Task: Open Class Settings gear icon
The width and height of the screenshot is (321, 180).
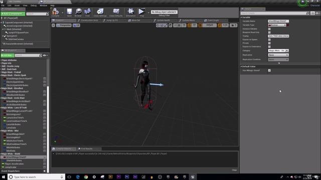Action: [100, 11]
